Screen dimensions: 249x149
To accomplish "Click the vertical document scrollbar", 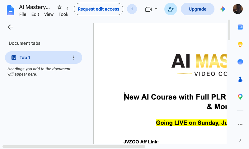I will click(x=229, y=30).
